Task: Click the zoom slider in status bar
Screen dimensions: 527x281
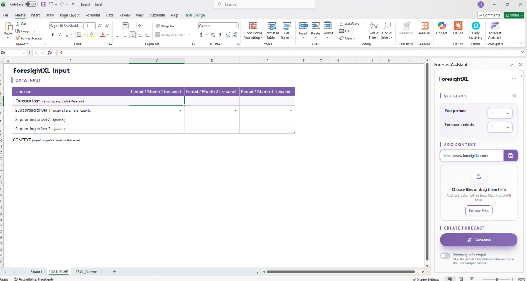Action: click(x=497, y=279)
